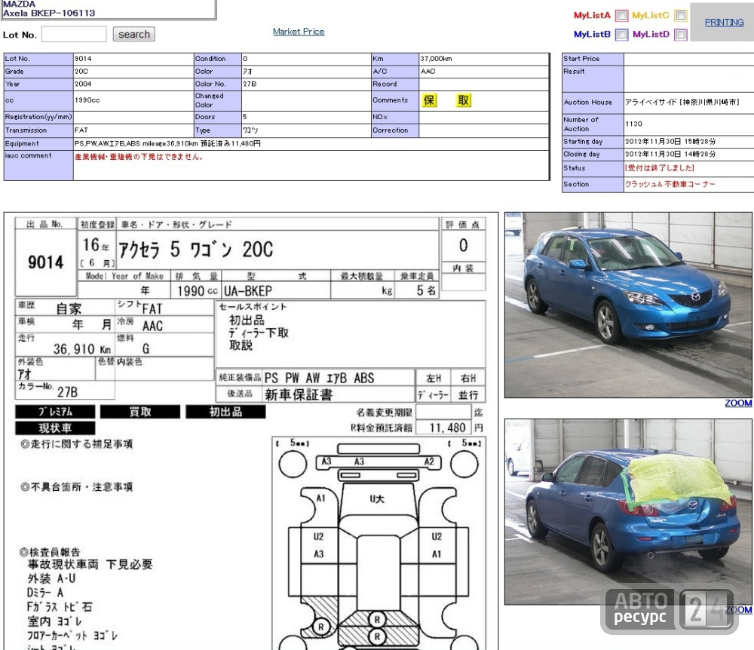Click ZOOM link under rear car photo
The height and width of the screenshot is (650, 754).
(x=738, y=609)
